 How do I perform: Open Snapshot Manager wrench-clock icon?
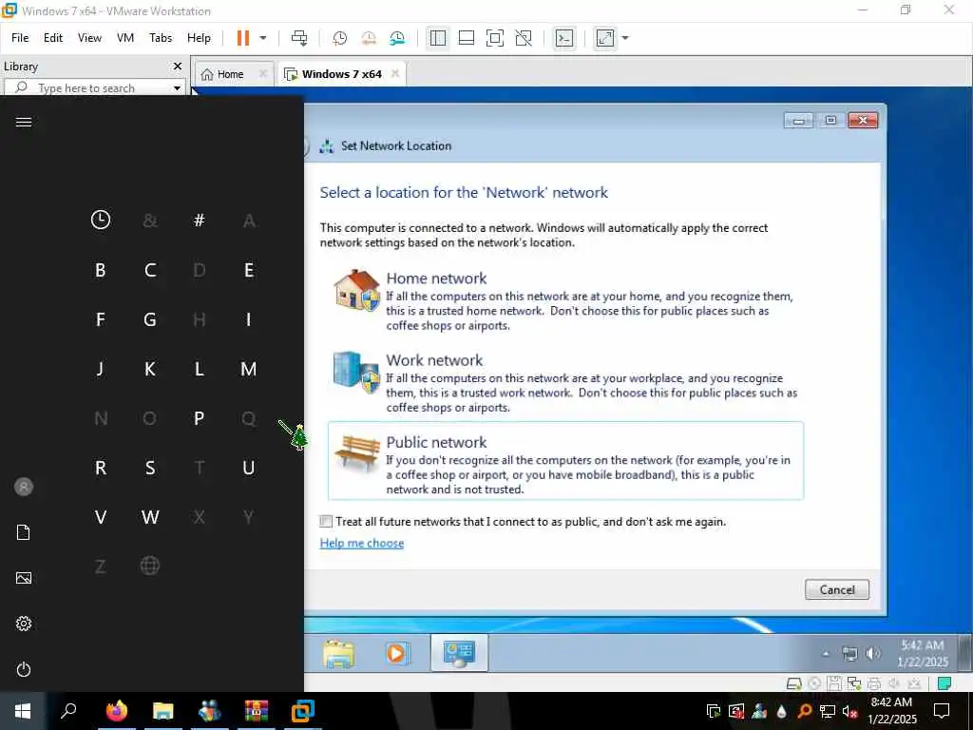397,38
